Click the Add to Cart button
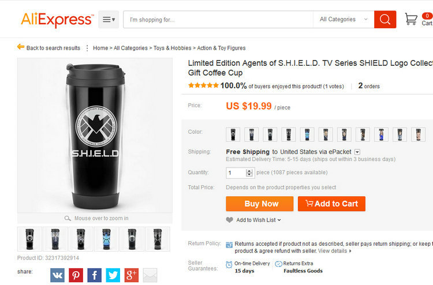This screenshot has width=433, height=285. (331, 204)
